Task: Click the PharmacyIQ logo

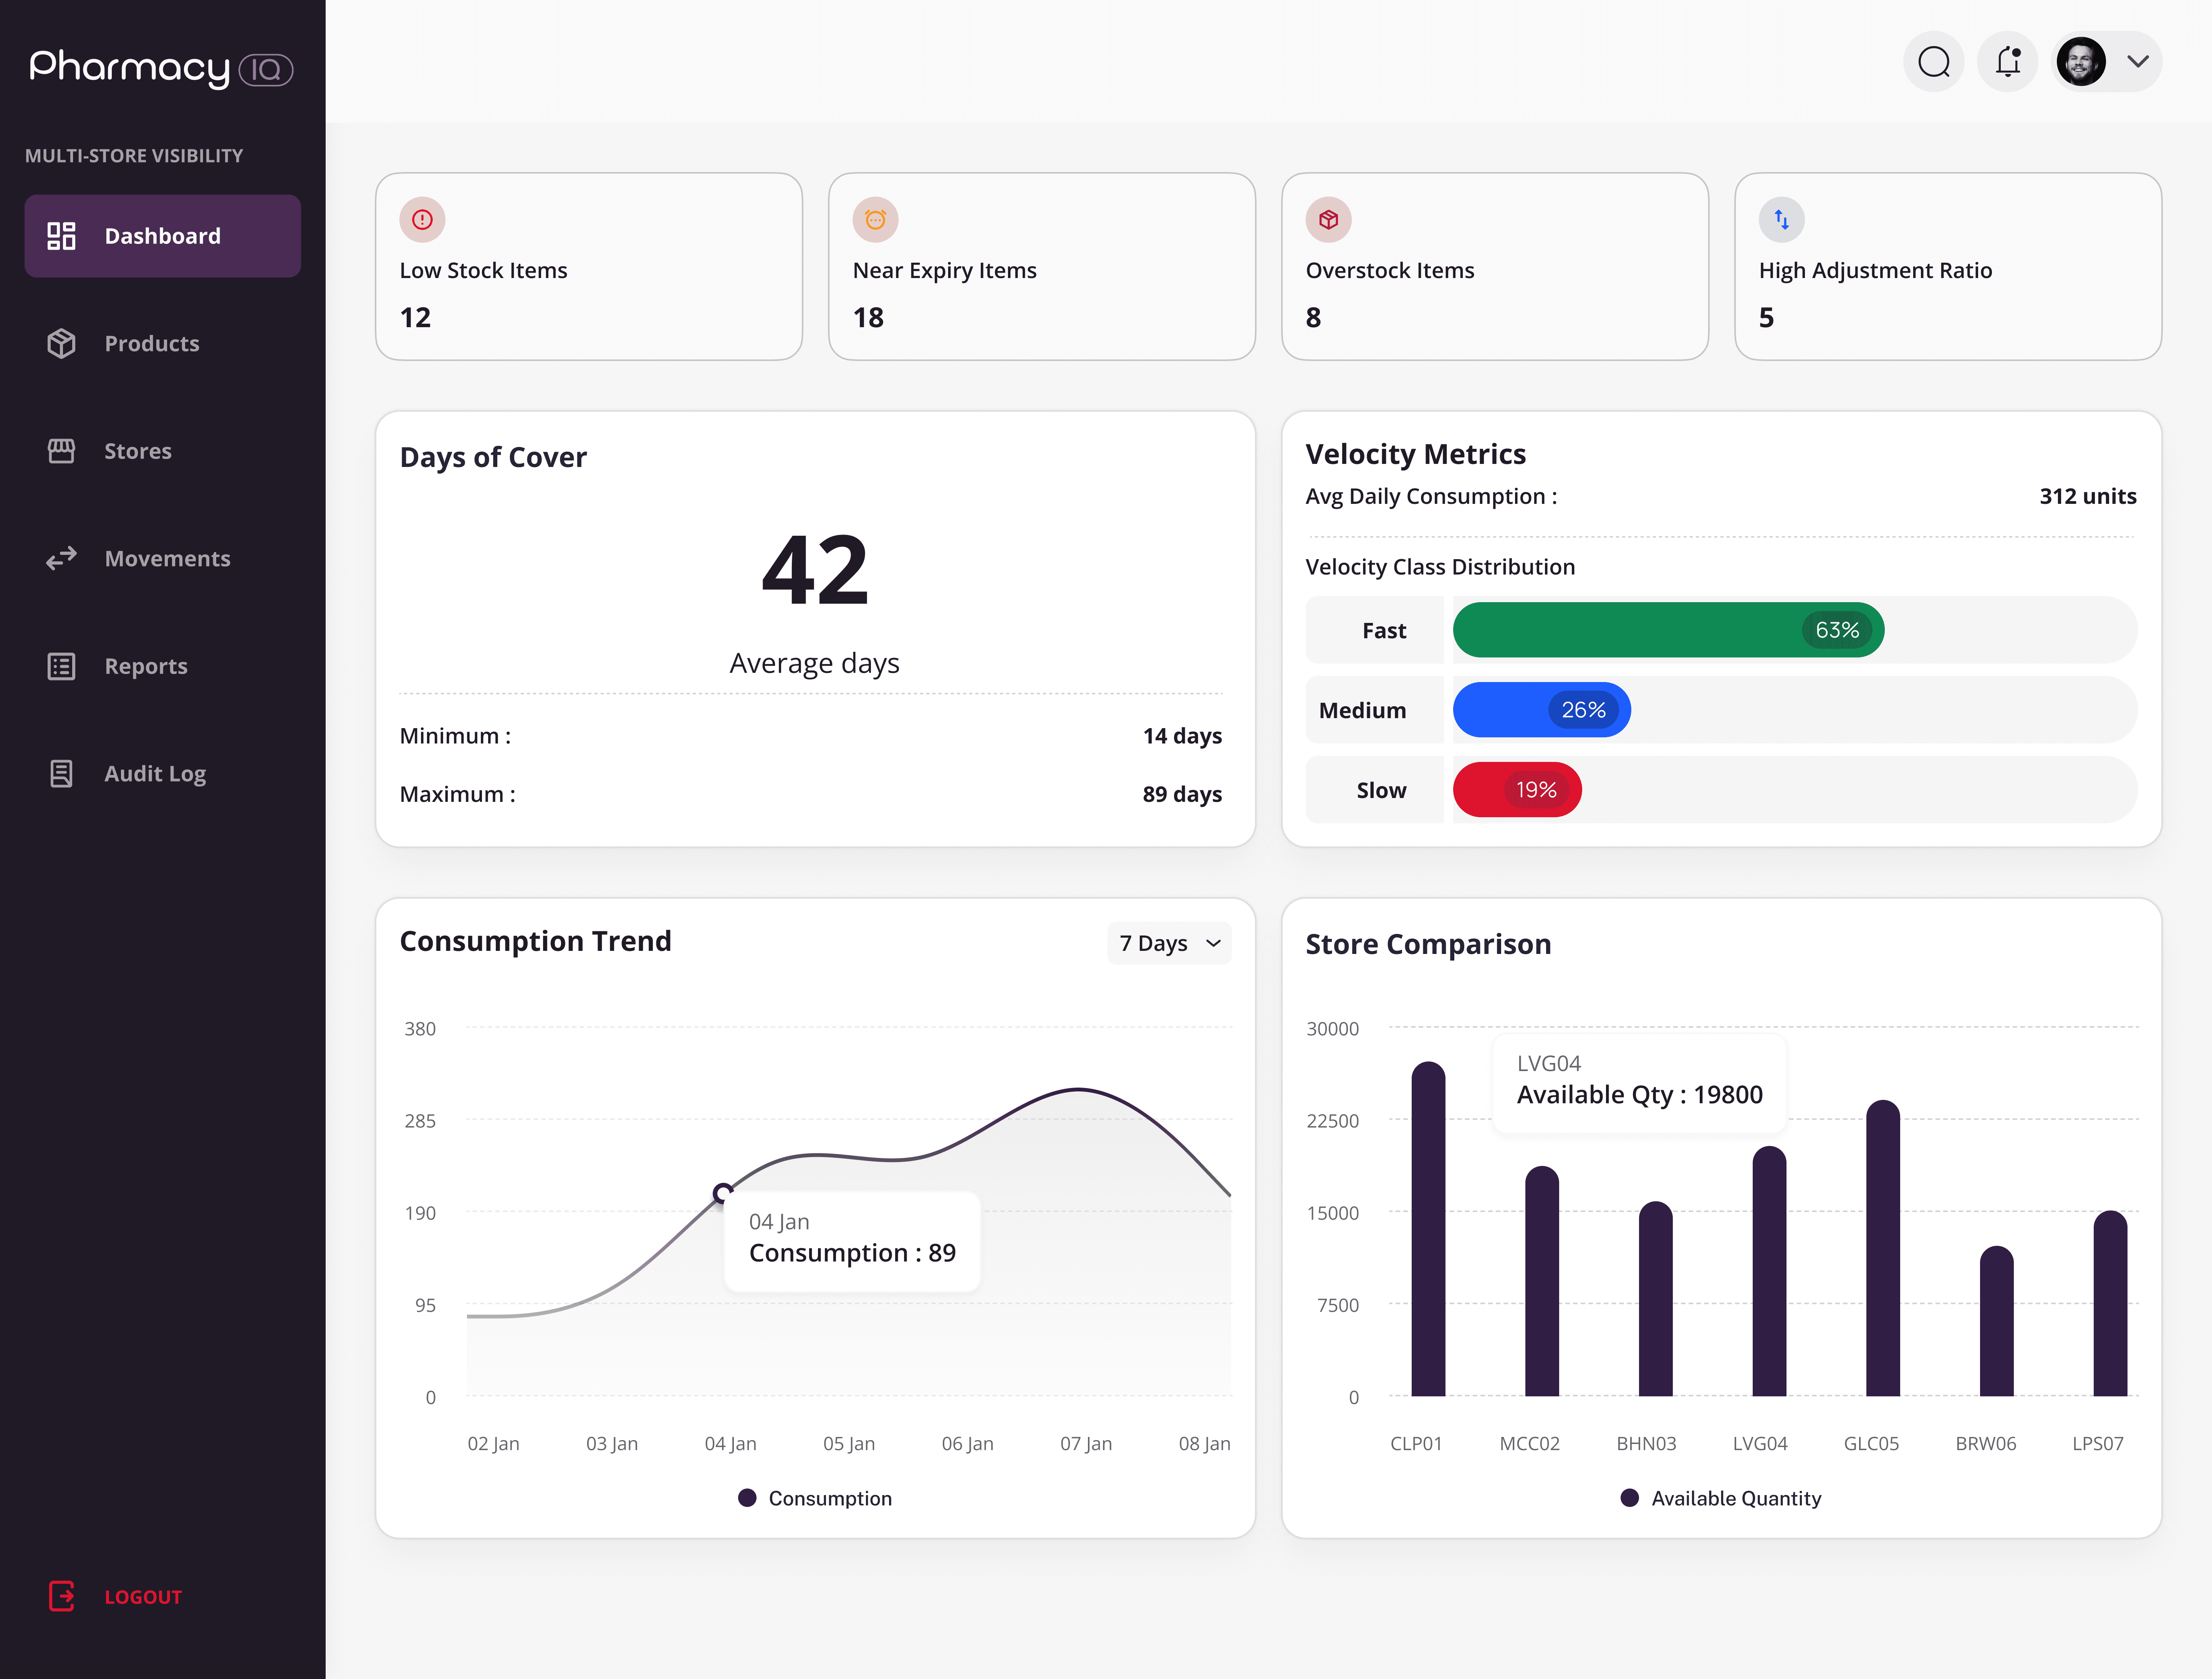Action: (x=161, y=68)
